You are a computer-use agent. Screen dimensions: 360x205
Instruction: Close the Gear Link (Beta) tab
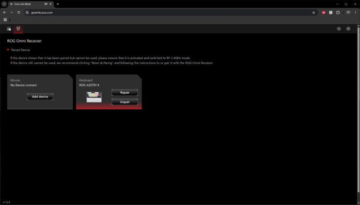pos(50,4)
